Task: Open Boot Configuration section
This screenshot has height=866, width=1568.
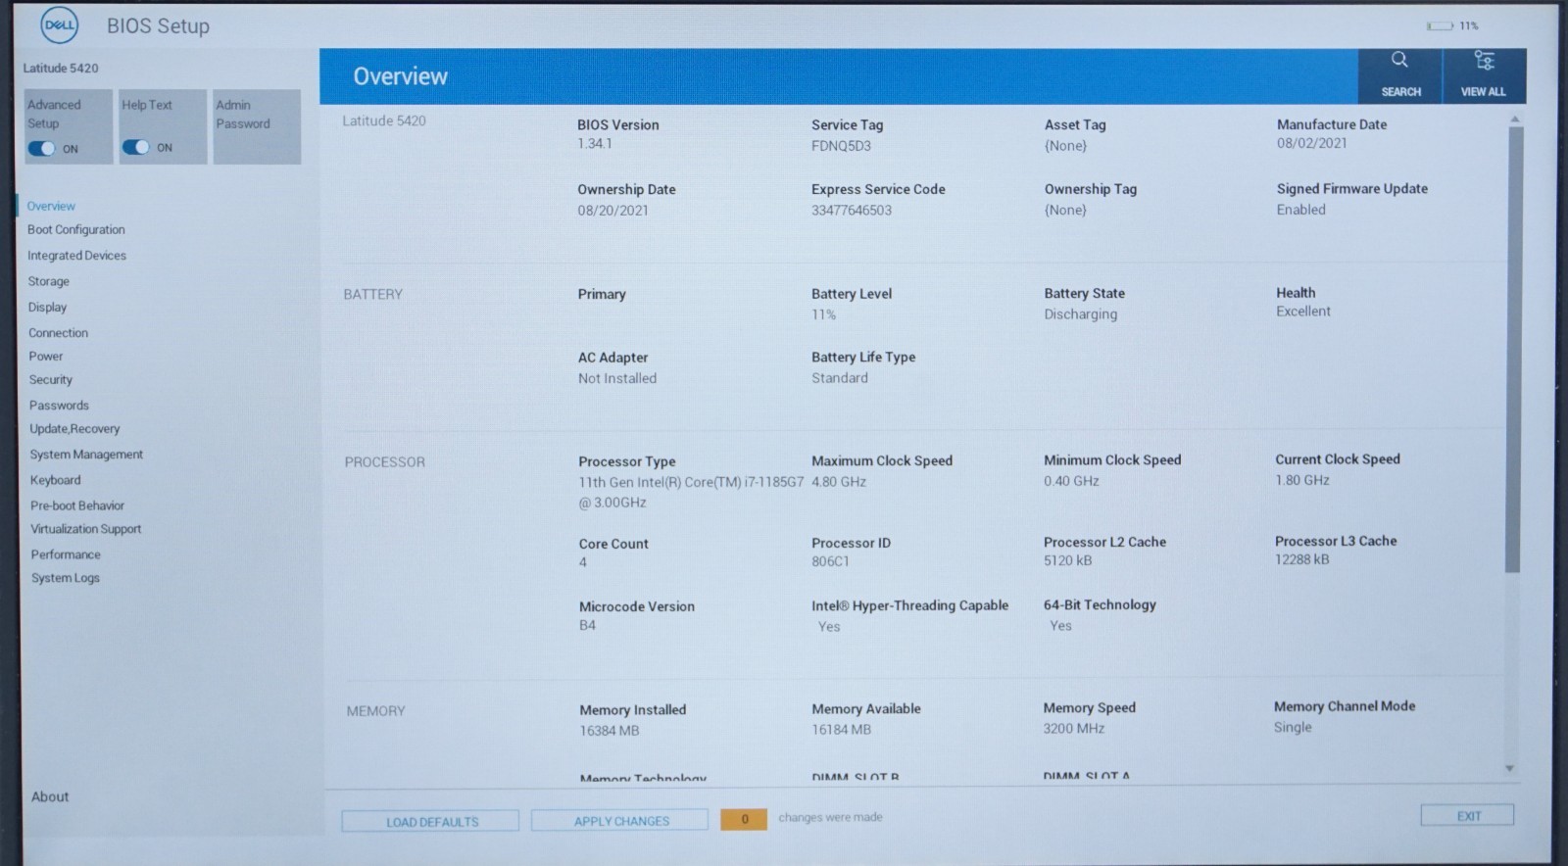Action: tap(76, 229)
